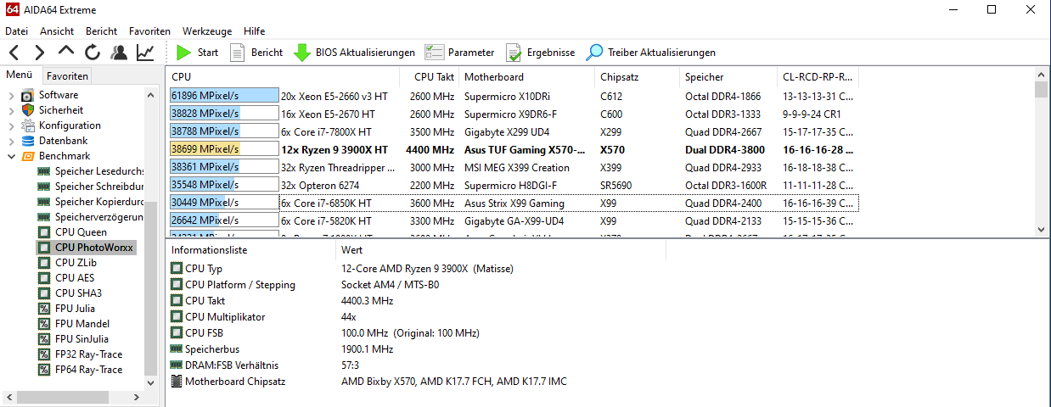
Task: Expand the Software tree node
Action: pyautogui.click(x=11, y=95)
